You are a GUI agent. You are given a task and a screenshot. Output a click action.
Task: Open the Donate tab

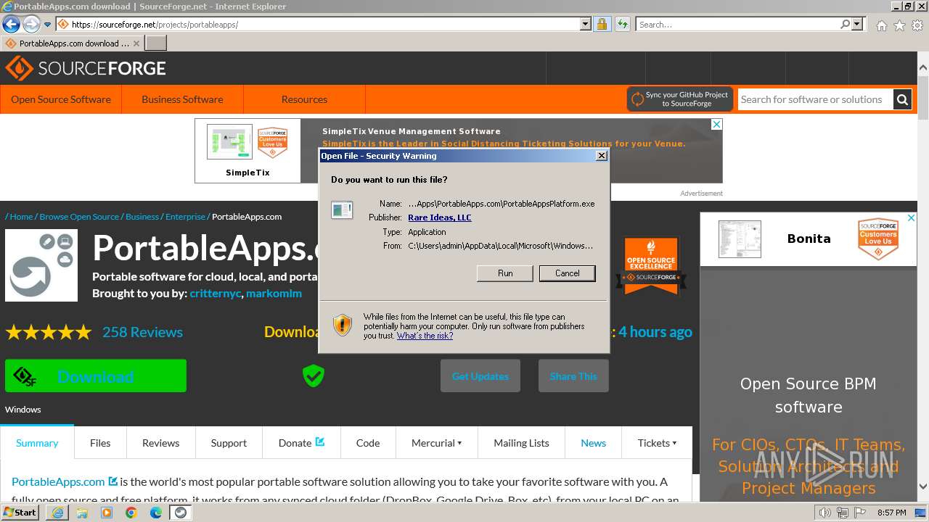[301, 443]
